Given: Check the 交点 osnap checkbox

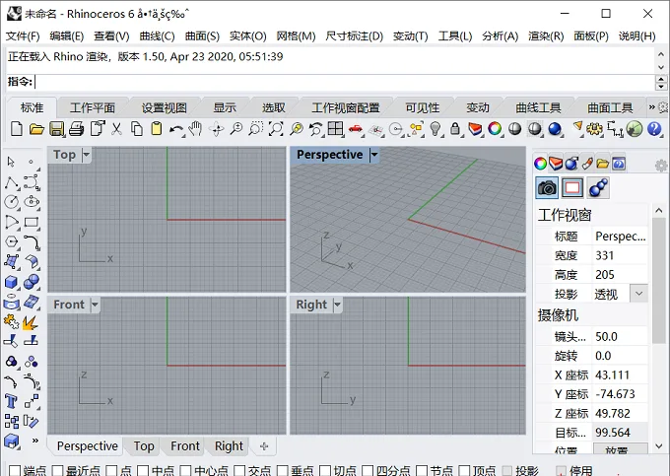Looking at the screenshot, I should coord(240,470).
